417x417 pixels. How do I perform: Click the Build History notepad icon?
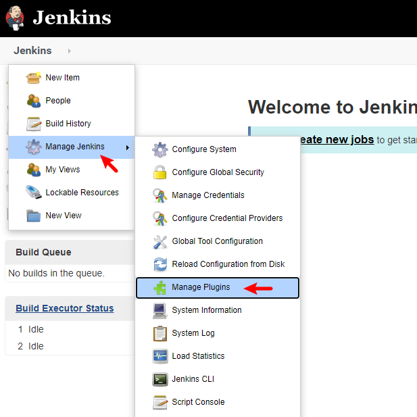tap(34, 124)
